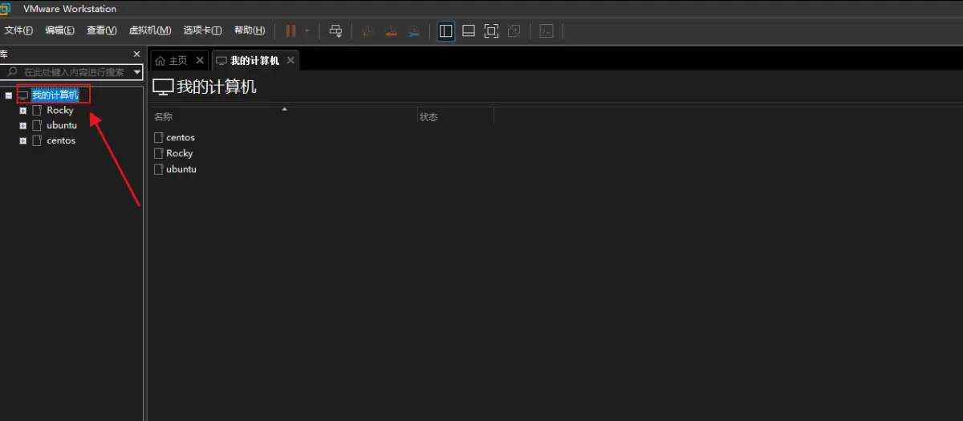Close the 主页 tab
Viewport: 963px width, 421px height.
pyautogui.click(x=200, y=60)
